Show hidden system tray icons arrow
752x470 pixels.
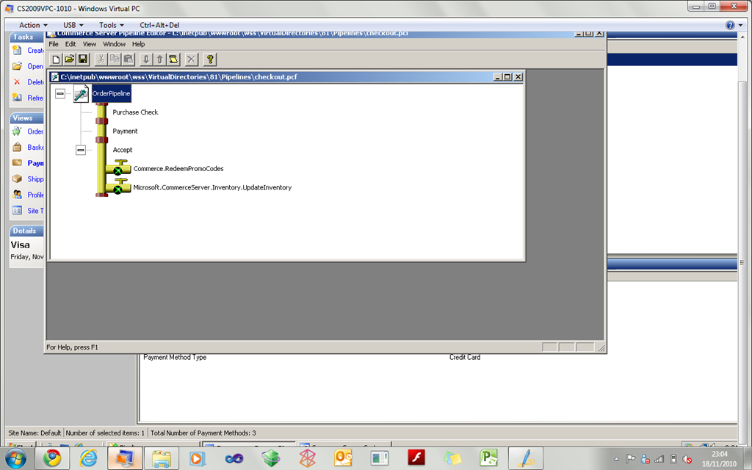(x=616, y=460)
